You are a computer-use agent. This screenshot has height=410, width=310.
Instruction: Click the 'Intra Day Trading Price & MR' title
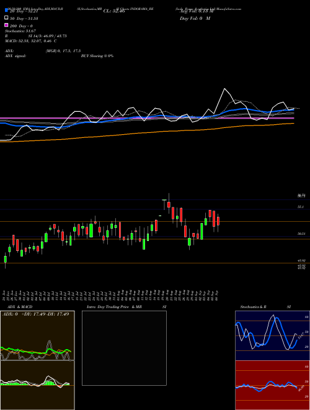click(114, 307)
